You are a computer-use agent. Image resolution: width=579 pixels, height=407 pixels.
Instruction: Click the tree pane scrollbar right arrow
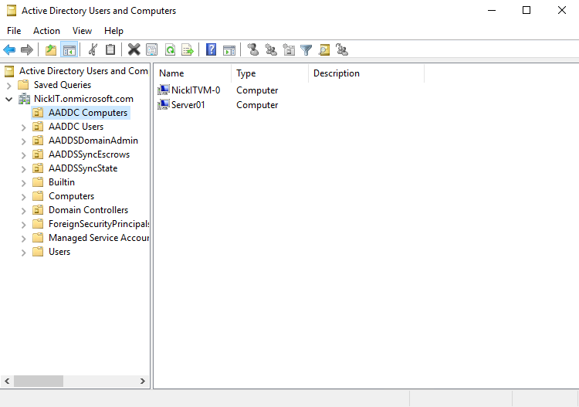click(143, 381)
